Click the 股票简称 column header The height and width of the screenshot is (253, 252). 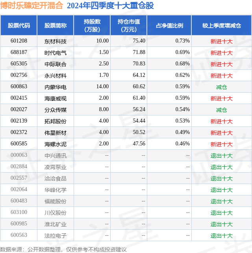(56, 26)
